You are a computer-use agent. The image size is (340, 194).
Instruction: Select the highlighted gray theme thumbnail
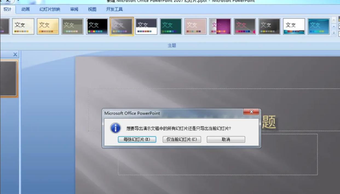[x=122, y=26]
